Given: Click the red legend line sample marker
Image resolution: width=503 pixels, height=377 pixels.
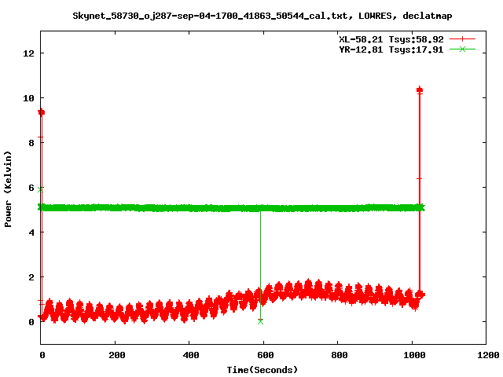Looking at the screenshot, I should pos(462,39).
